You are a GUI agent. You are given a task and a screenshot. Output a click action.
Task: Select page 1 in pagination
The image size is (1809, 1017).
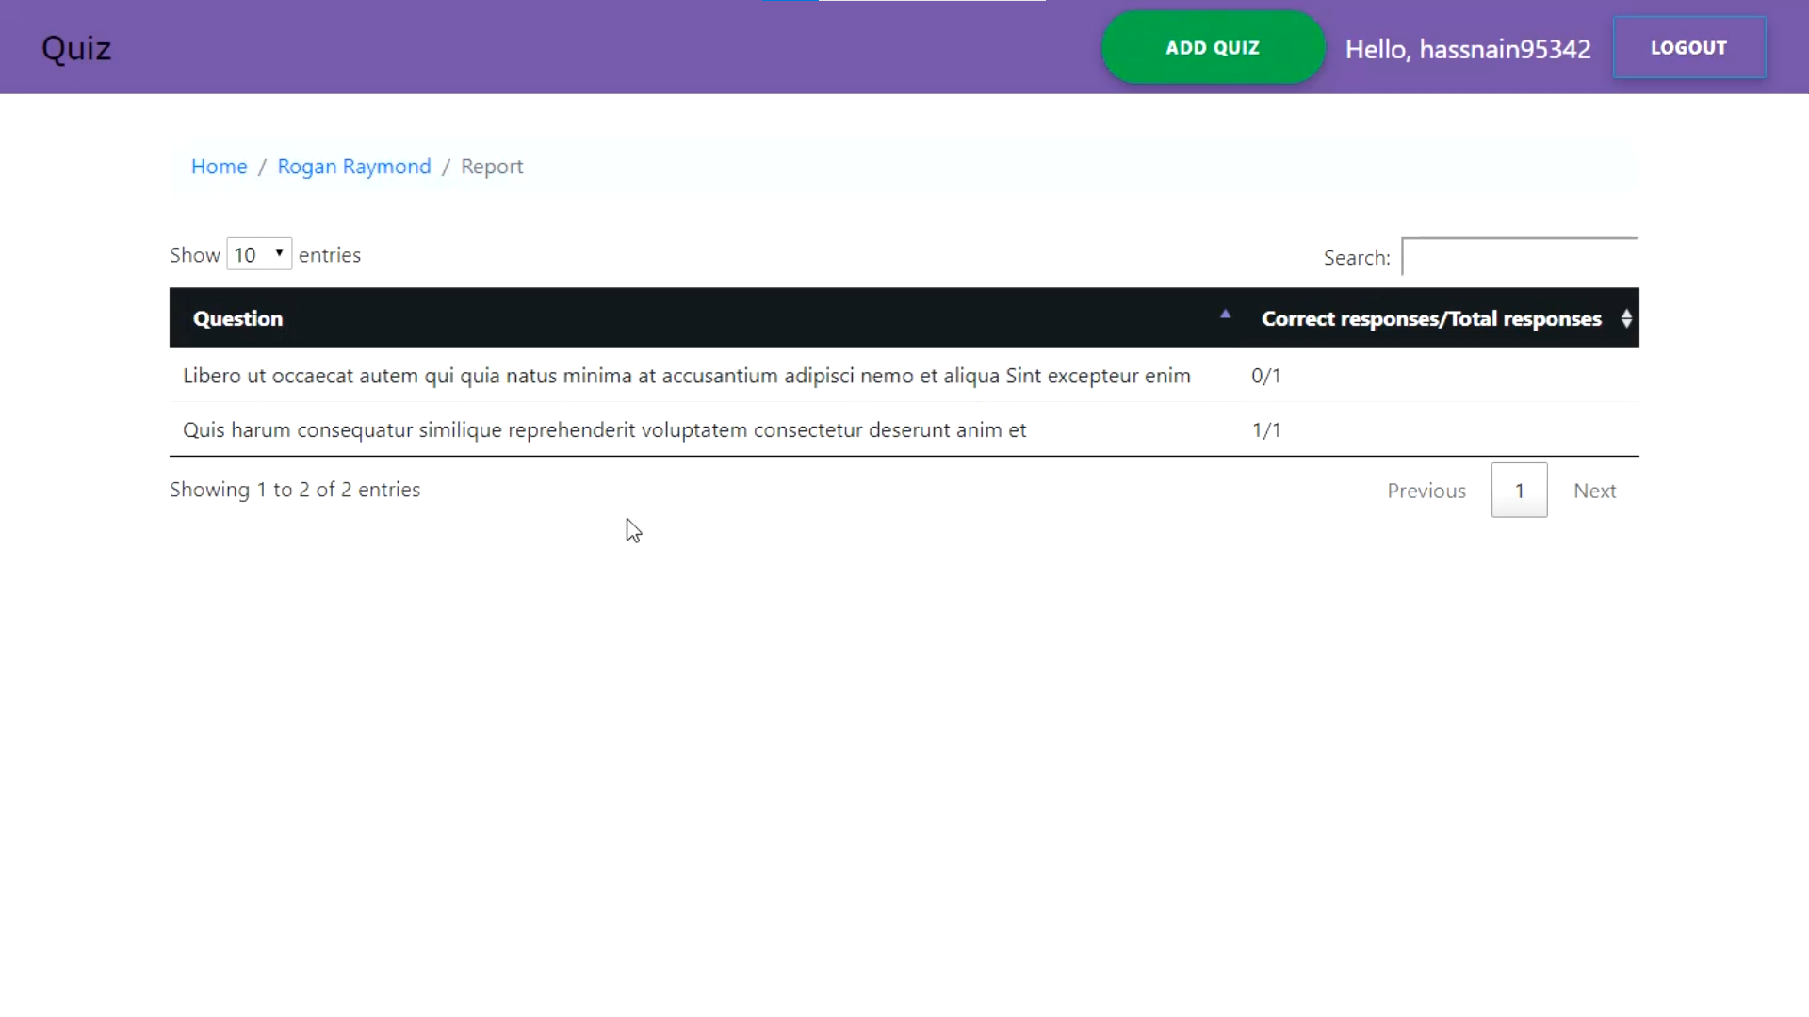click(1519, 491)
